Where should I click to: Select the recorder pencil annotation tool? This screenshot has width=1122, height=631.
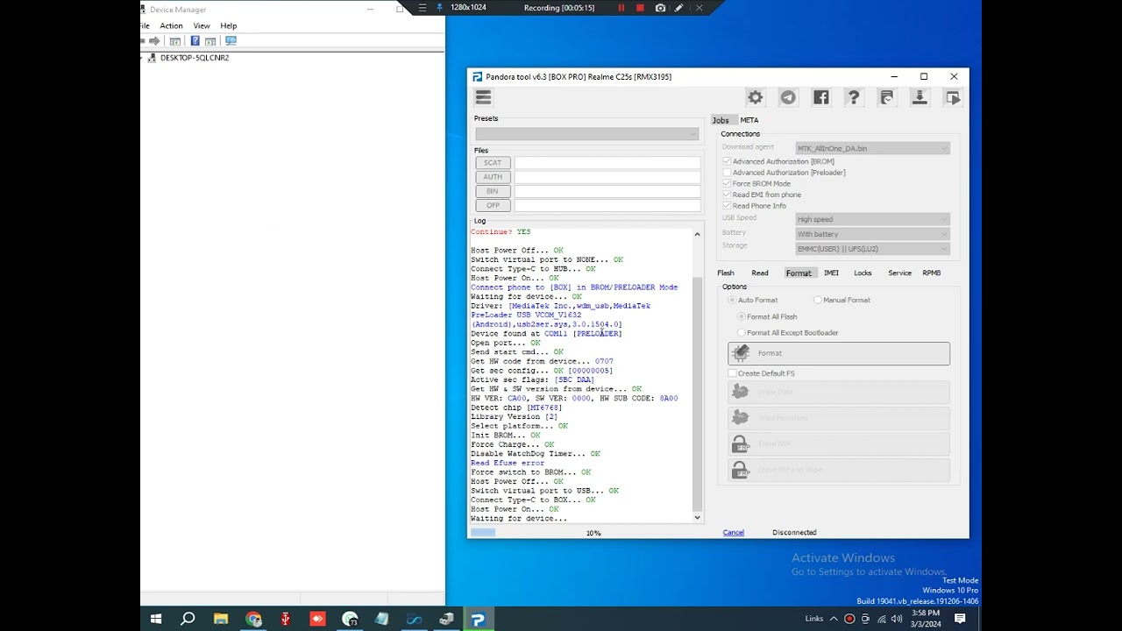tap(678, 8)
